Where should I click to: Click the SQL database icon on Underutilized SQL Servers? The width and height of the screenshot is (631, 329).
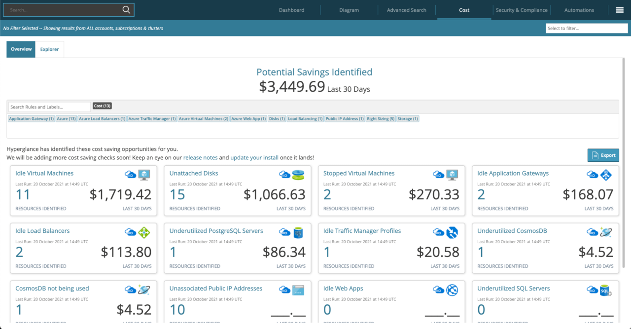click(605, 290)
